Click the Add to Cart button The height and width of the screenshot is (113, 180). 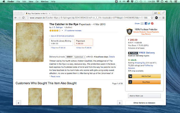click(x=144, y=76)
